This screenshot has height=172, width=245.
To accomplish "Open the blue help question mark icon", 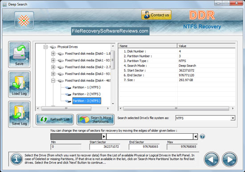I will click(x=202, y=136).
